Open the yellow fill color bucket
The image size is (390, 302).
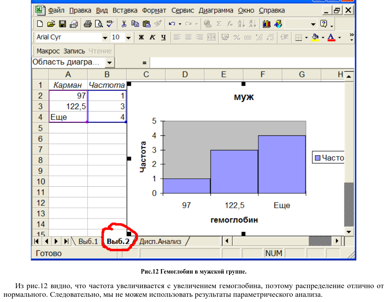(315, 37)
